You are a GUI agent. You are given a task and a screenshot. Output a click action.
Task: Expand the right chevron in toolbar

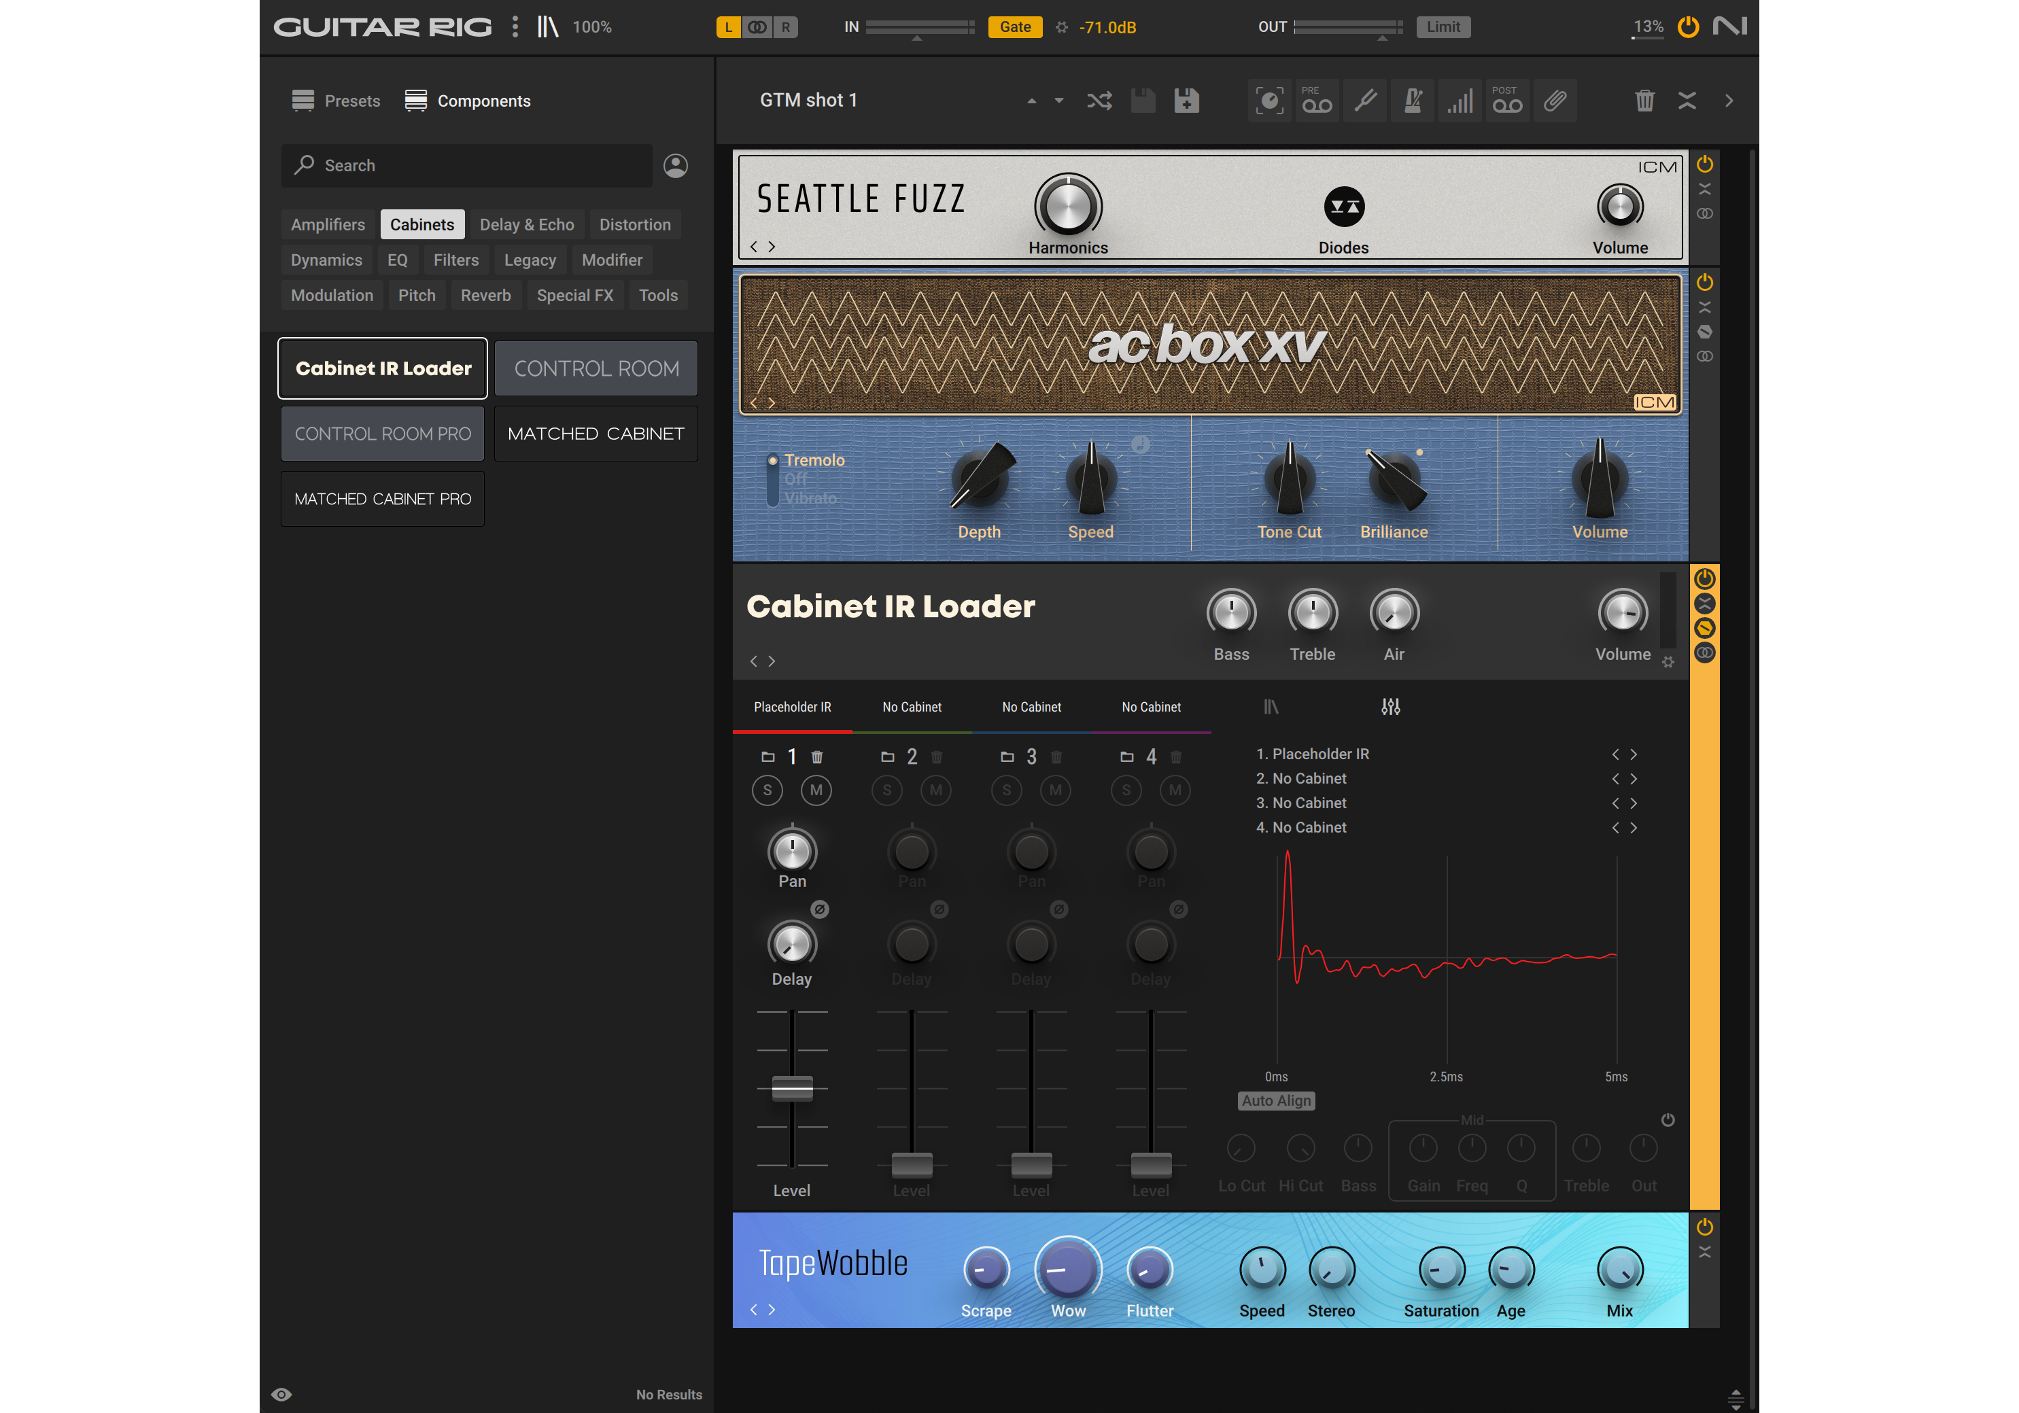click(1729, 100)
